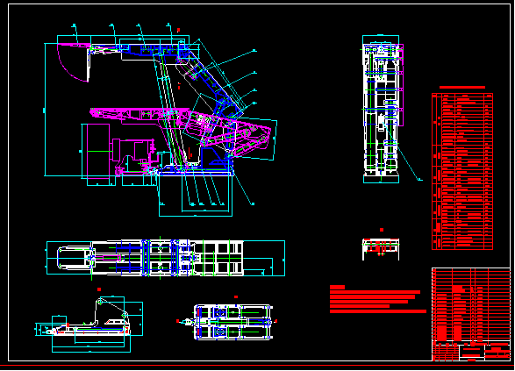Click the red label above the small section detail
Screen dimensions: 515x371
[382, 230]
